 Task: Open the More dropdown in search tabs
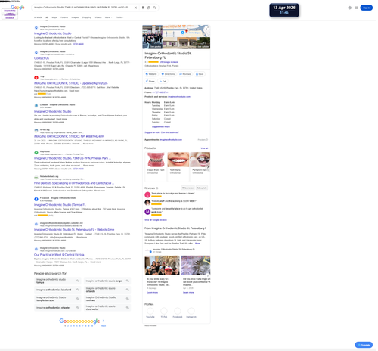coord(108,17)
